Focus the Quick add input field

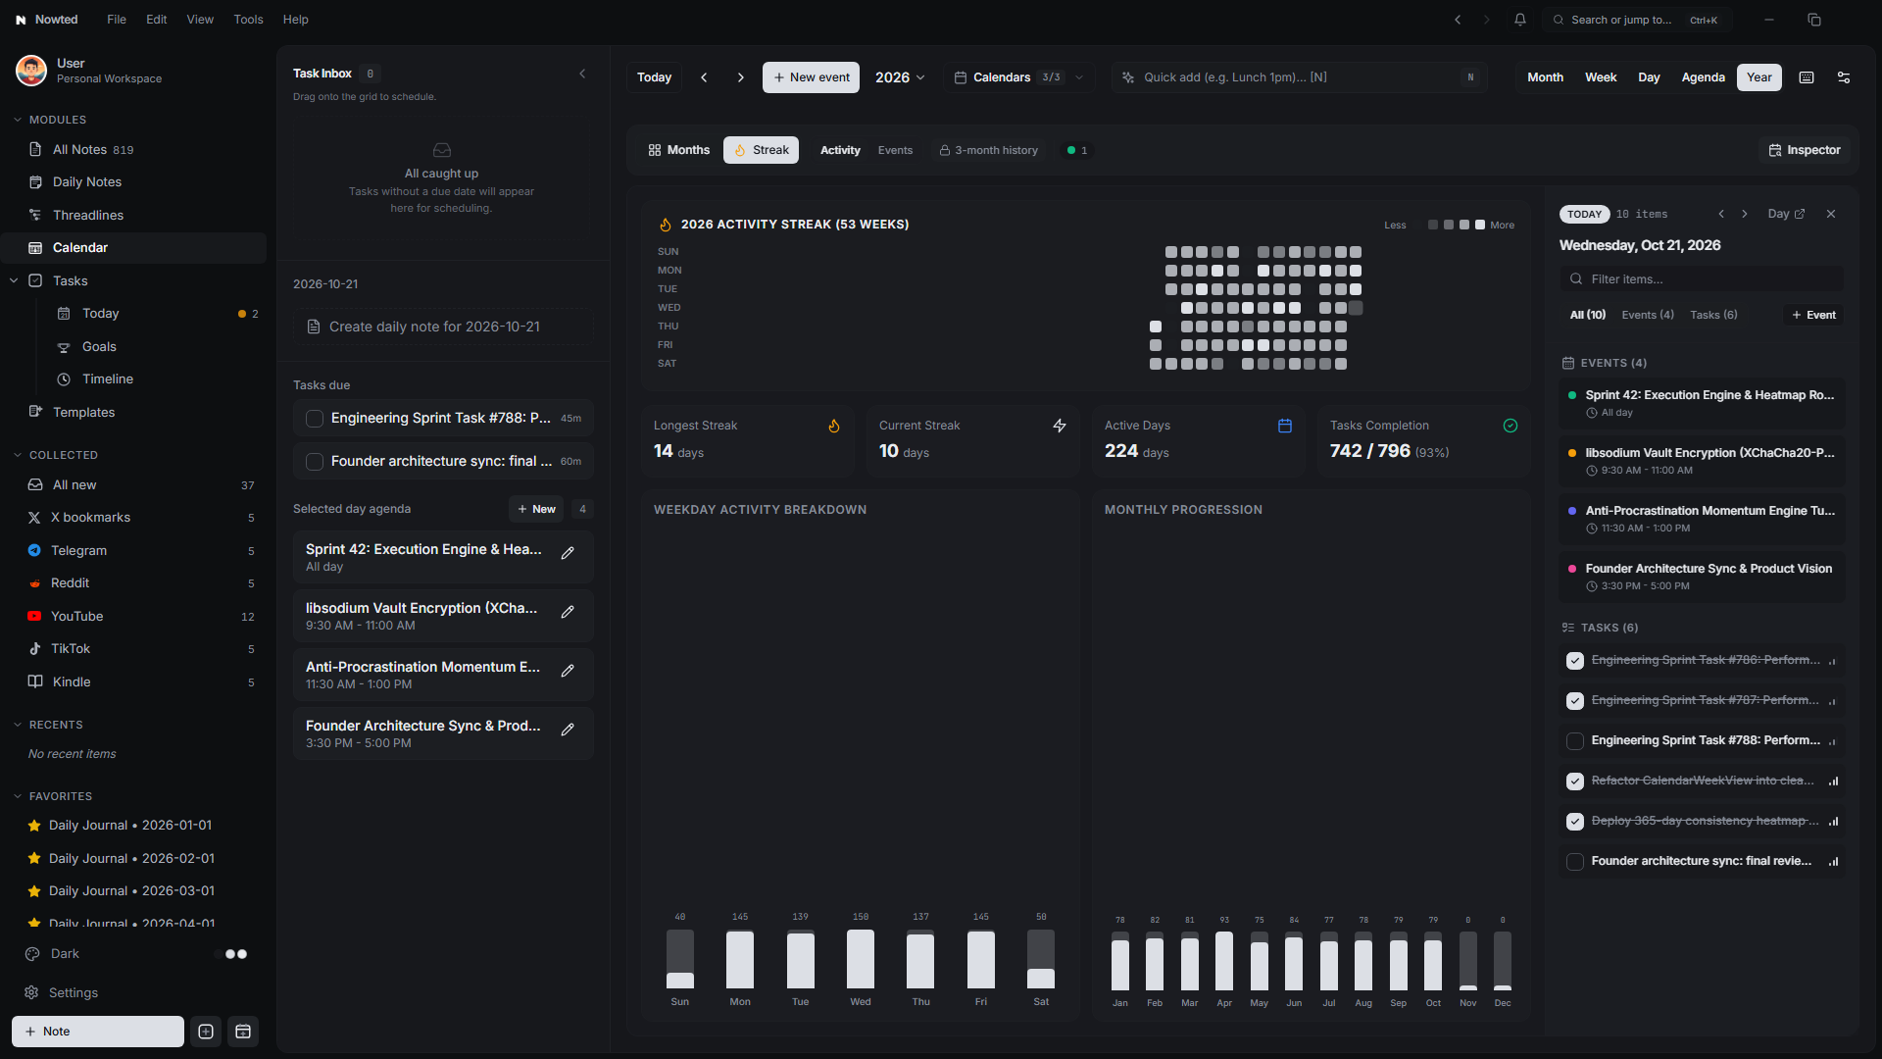1300,77
